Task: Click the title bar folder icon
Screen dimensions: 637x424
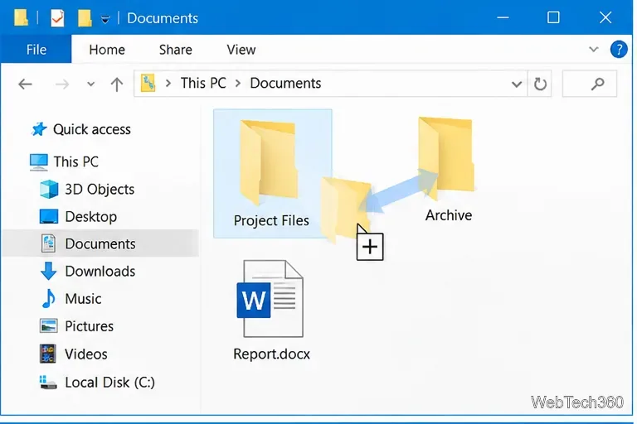Action: pyautogui.click(x=21, y=18)
